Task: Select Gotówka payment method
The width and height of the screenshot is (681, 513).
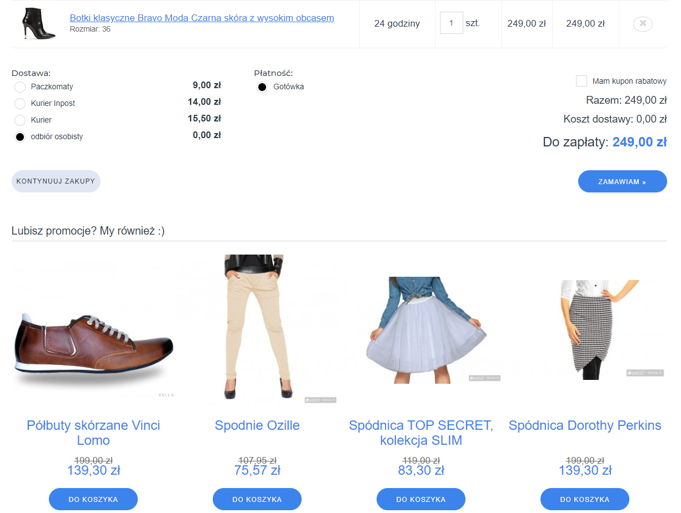Action: click(262, 87)
